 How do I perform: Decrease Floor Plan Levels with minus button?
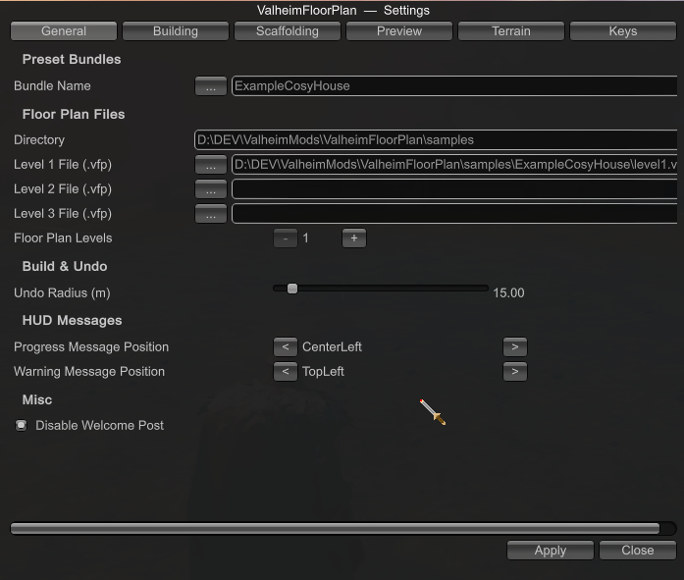coord(286,238)
